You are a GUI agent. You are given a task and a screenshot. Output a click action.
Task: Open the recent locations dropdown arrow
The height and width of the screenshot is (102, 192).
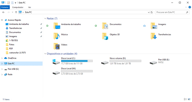tap(13, 12)
